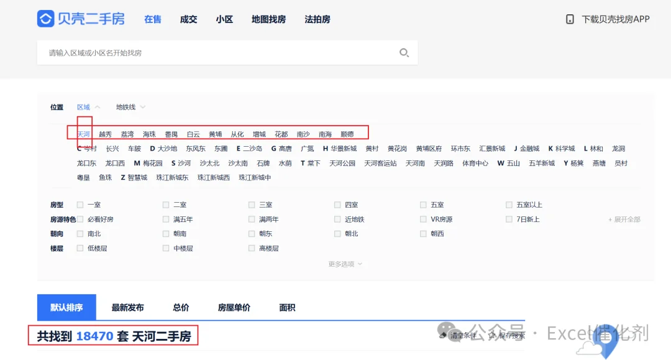
Task: Choose the 珠江新城东 area link
Action: 172,177
